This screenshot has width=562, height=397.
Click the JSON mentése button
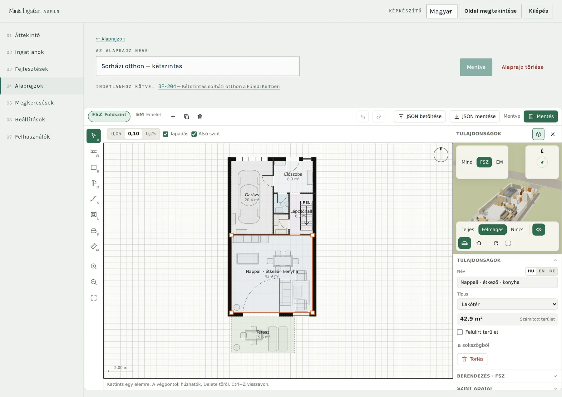(x=475, y=116)
